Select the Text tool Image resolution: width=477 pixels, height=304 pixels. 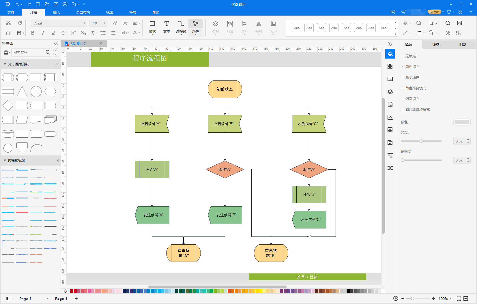tap(167, 27)
